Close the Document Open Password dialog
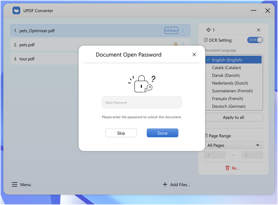This screenshot has width=278, height=205. 194,55
